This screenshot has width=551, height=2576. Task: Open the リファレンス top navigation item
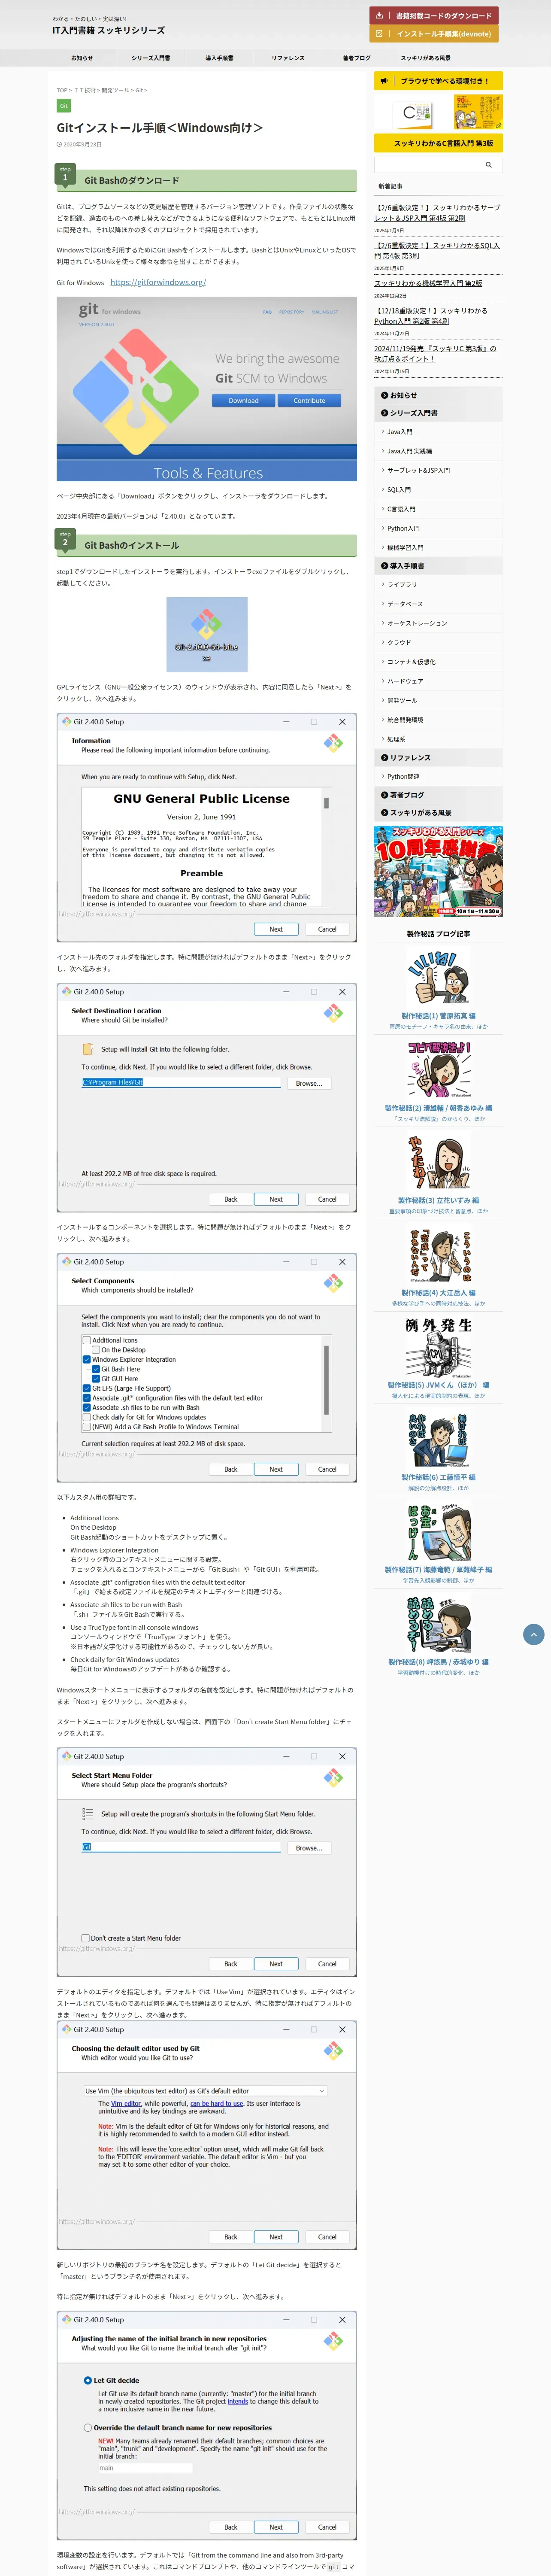(288, 58)
